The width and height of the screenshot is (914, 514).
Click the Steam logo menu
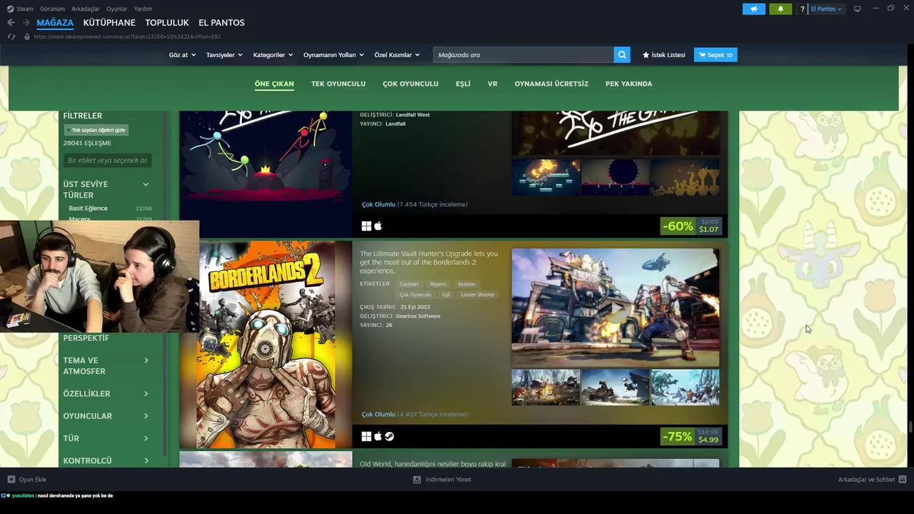coord(20,9)
